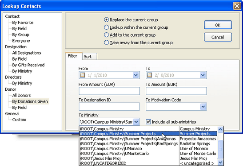The width and height of the screenshot is (243, 166).
Task: Choose the Summer Projects\Amazonas entry
Action: [129, 139]
